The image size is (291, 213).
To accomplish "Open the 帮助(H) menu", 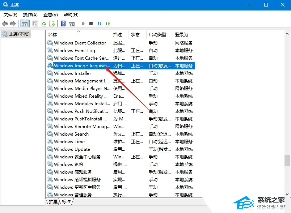I will click(x=71, y=14).
